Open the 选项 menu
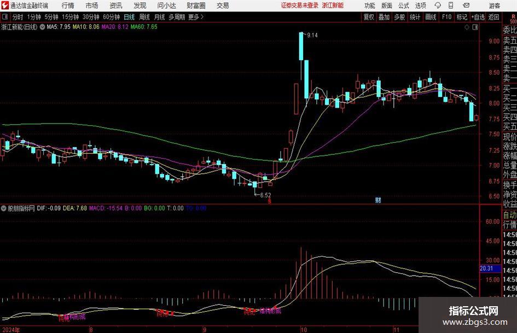Image resolution: width=517 pixels, height=333 pixels. click(420, 5)
